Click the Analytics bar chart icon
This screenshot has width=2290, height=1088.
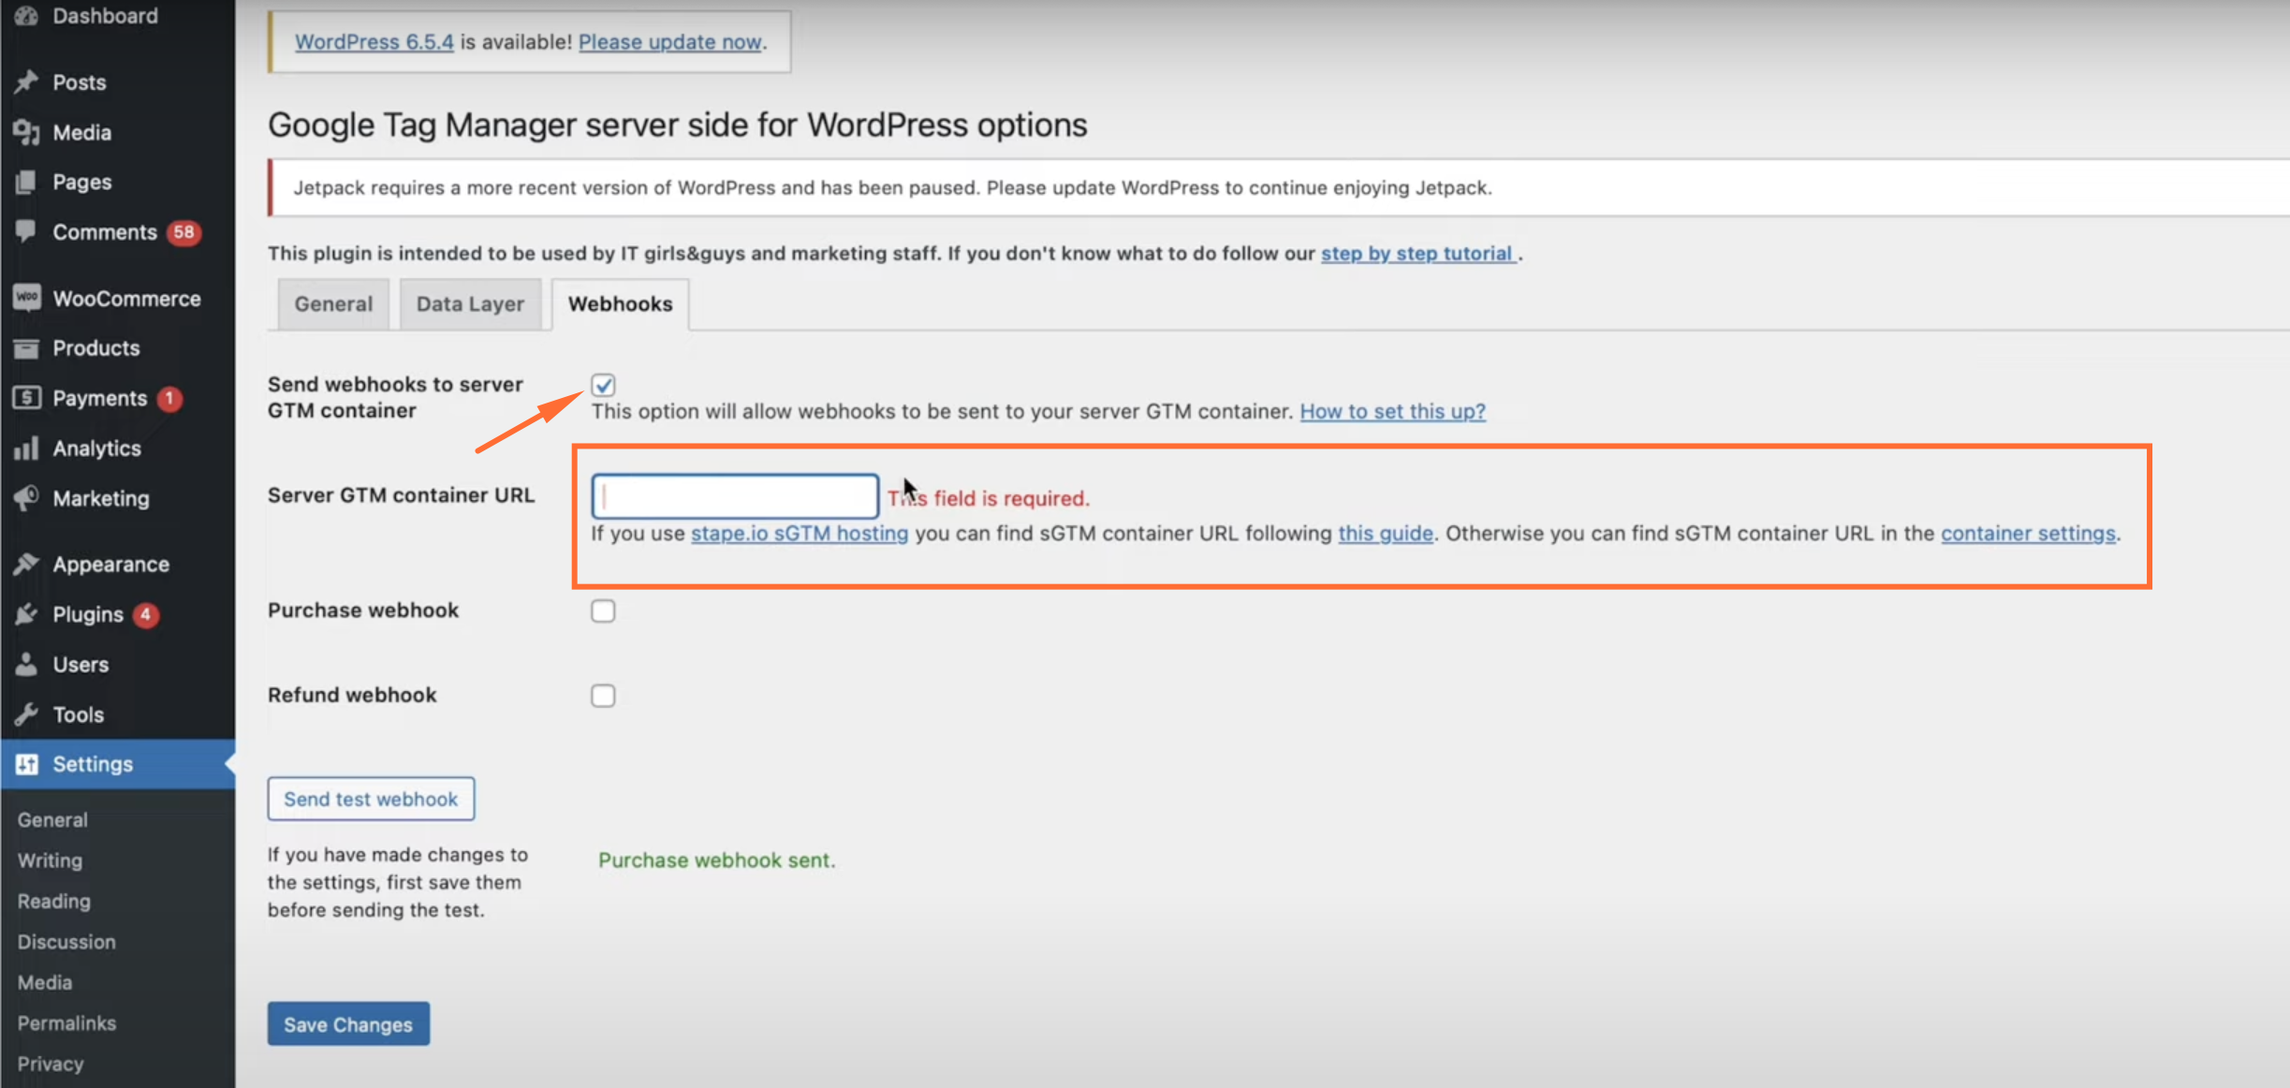26,448
